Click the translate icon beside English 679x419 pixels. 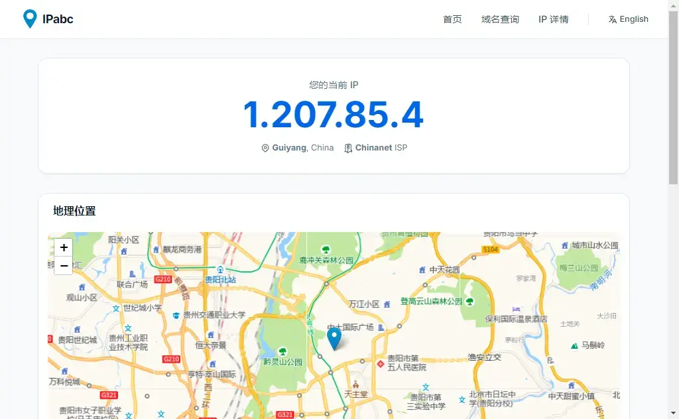click(612, 19)
